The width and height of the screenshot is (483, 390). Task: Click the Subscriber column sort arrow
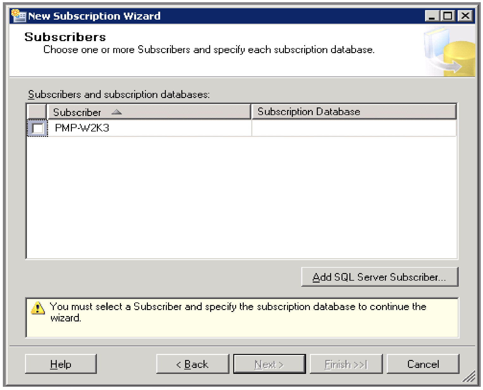tap(116, 112)
